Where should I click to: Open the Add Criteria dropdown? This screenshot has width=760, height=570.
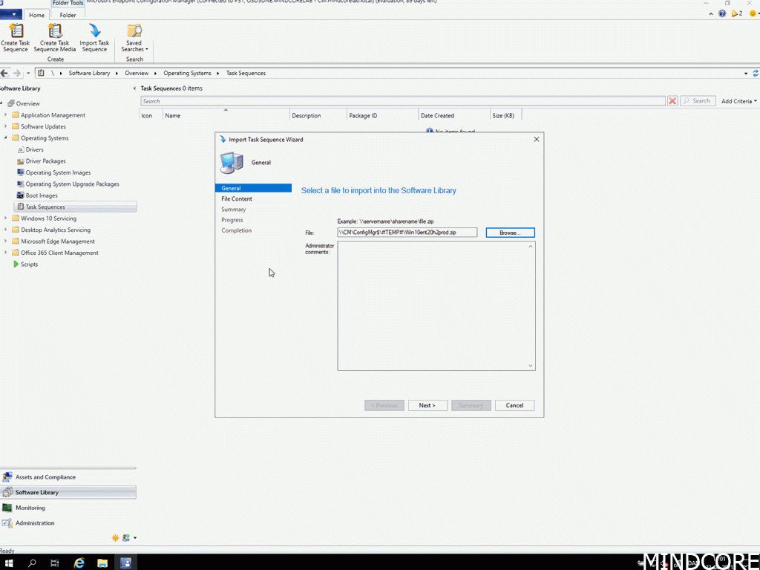click(738, 101)
